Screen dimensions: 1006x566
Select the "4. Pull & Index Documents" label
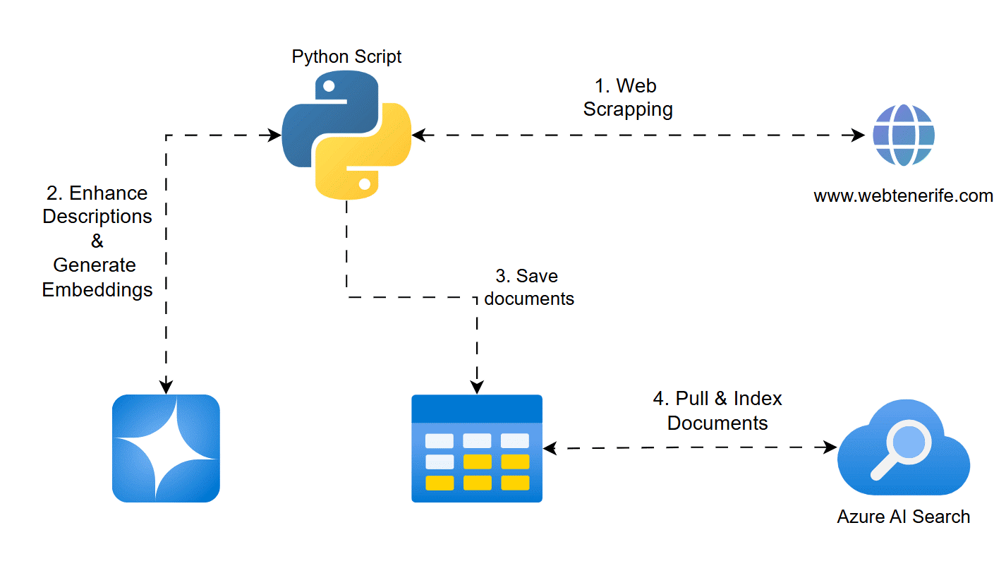pos(717,411)
